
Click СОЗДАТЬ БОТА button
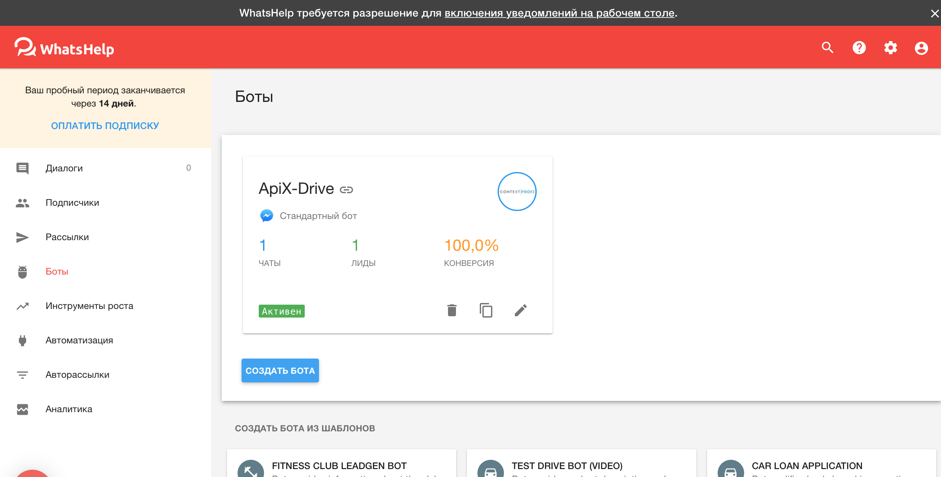click(x=280, y=371)
